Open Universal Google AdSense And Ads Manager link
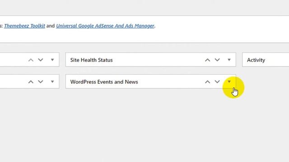The image size is (289, 162). (105, 26)
